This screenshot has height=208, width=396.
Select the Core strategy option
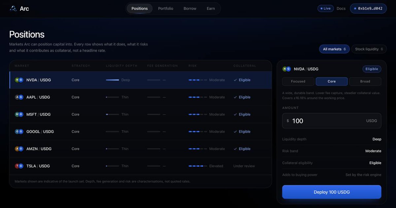[332, 81]
